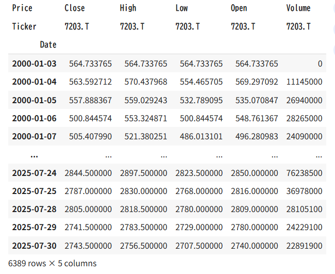Click Close value 2787.000000

(88, 191)
